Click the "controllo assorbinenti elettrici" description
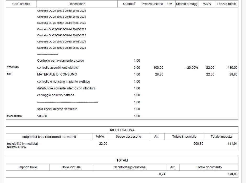Image resolution: width=246 pixels, height=183 pixels. (x=58, y=68)
